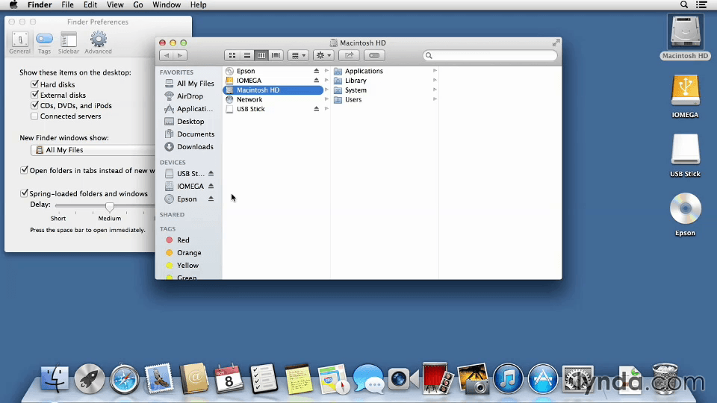The image size is (717, 403).
Task: Open Safari from the Dock
Action: [x=124, y=378]
